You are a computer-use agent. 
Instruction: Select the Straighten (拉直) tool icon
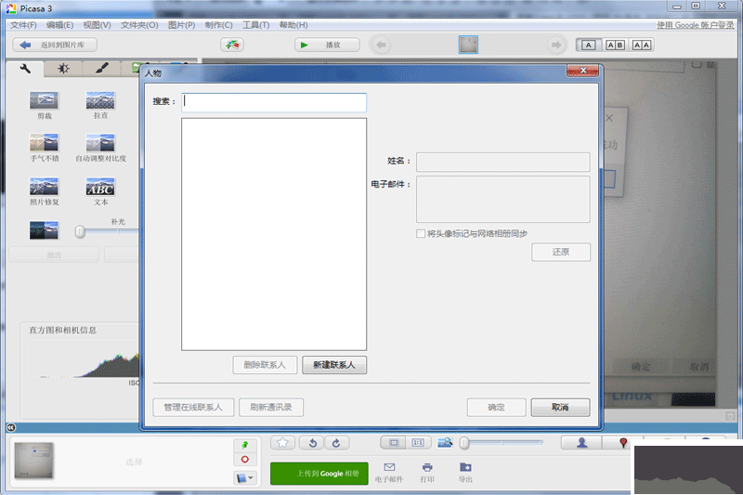(100, 101)
